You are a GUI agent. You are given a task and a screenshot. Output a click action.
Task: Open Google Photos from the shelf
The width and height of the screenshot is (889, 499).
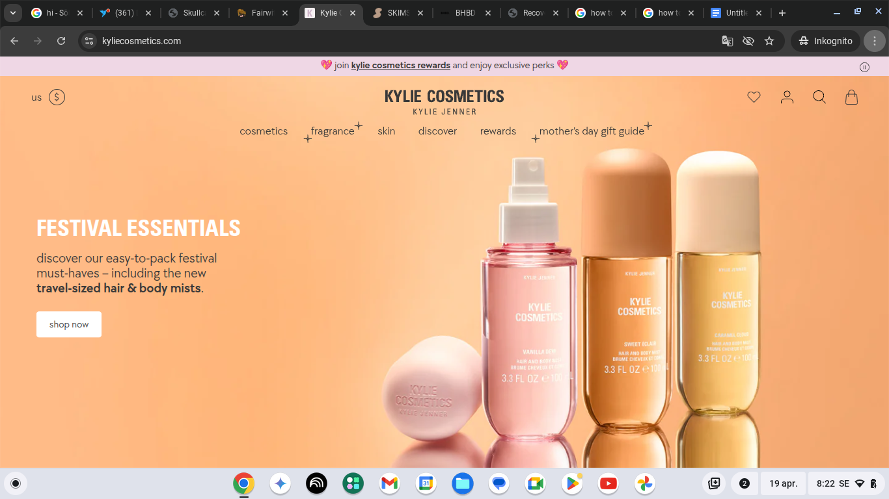point(645,483)
